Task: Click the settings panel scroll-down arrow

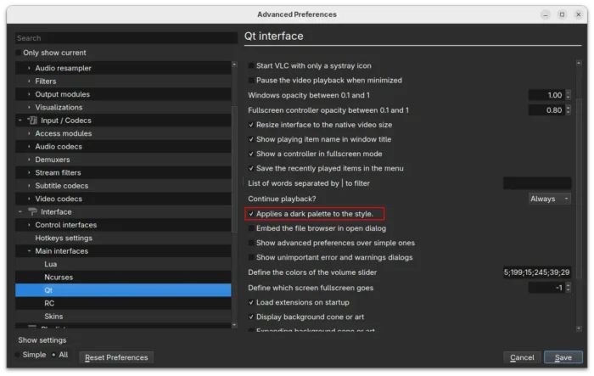Action: (579, 328)
